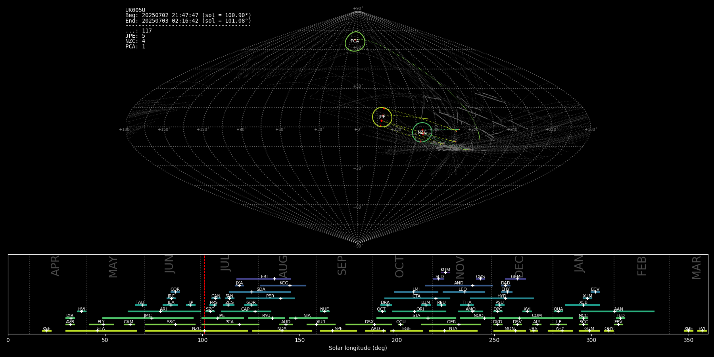Click the ECV shower label in the timeline
714x357 pixels.
point(595,290)
